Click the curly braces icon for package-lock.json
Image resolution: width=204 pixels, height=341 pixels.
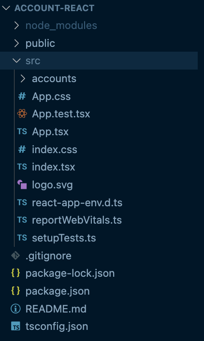tap(15, 273)
